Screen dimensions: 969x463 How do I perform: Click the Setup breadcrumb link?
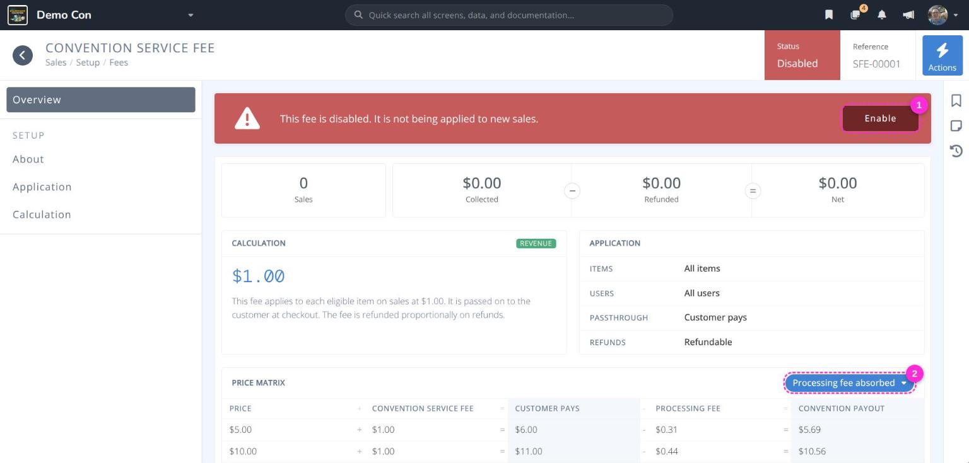click(88, 62)
